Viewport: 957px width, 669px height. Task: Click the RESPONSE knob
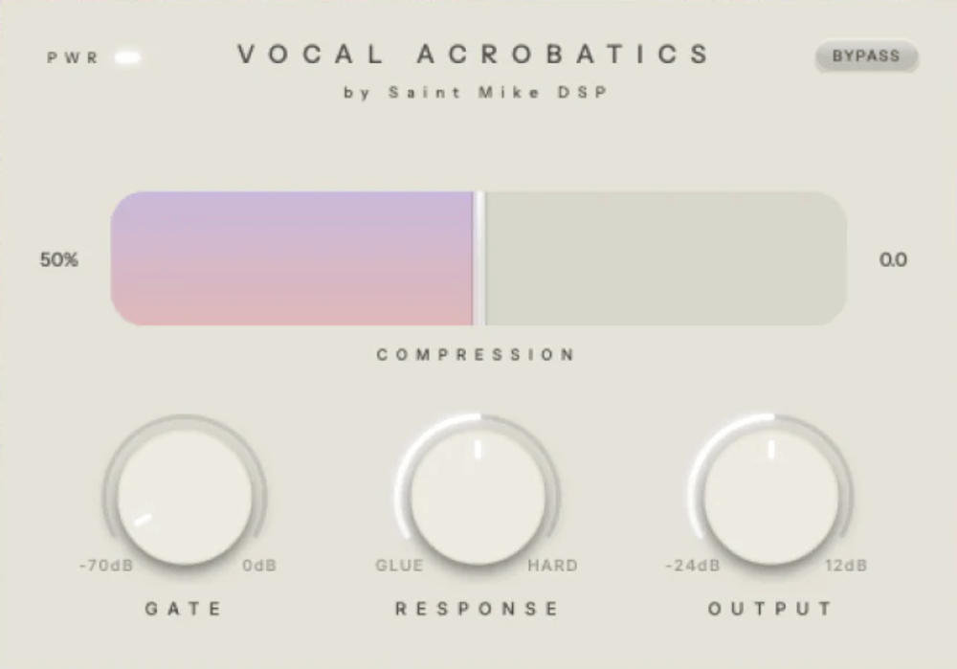pyautogui.click(x=477, y=495)
